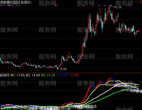Click the 9.98 low price label

coord(64,69)
